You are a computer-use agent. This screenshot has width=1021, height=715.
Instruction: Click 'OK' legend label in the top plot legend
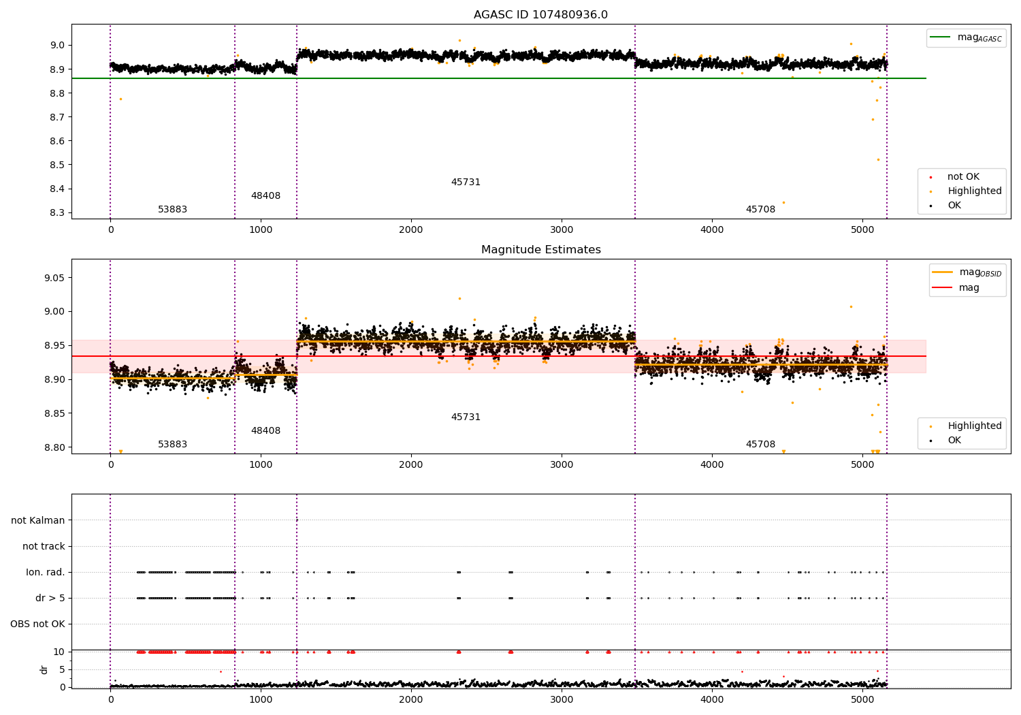coord(954,206)
